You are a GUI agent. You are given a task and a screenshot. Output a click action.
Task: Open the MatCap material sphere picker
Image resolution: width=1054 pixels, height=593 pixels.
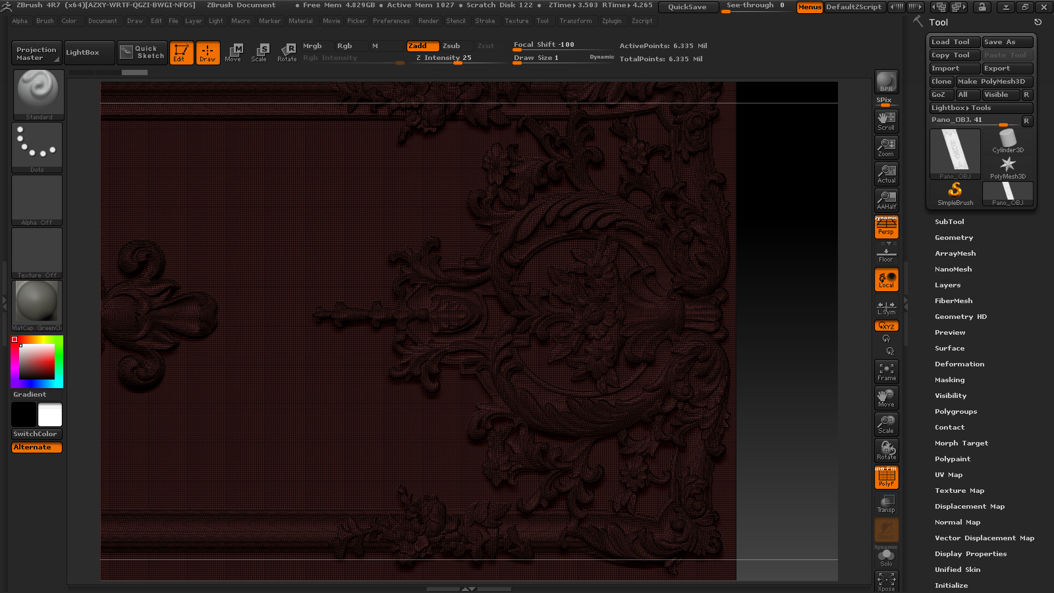[x=37, y=304]
